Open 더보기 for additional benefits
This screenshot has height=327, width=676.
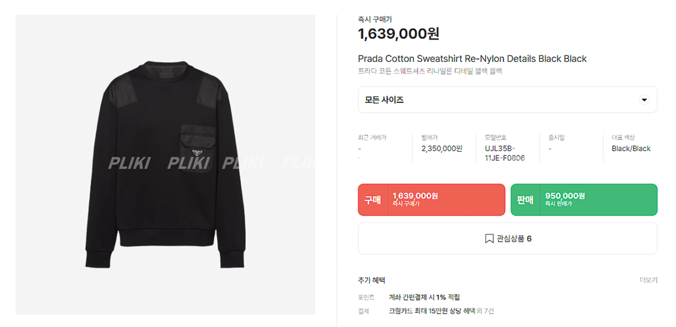pos(648,281)
